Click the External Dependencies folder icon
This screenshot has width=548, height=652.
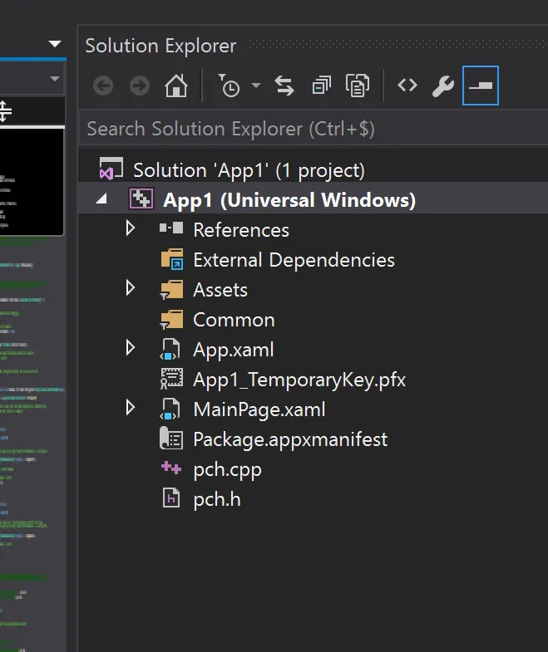coord(172,259)
